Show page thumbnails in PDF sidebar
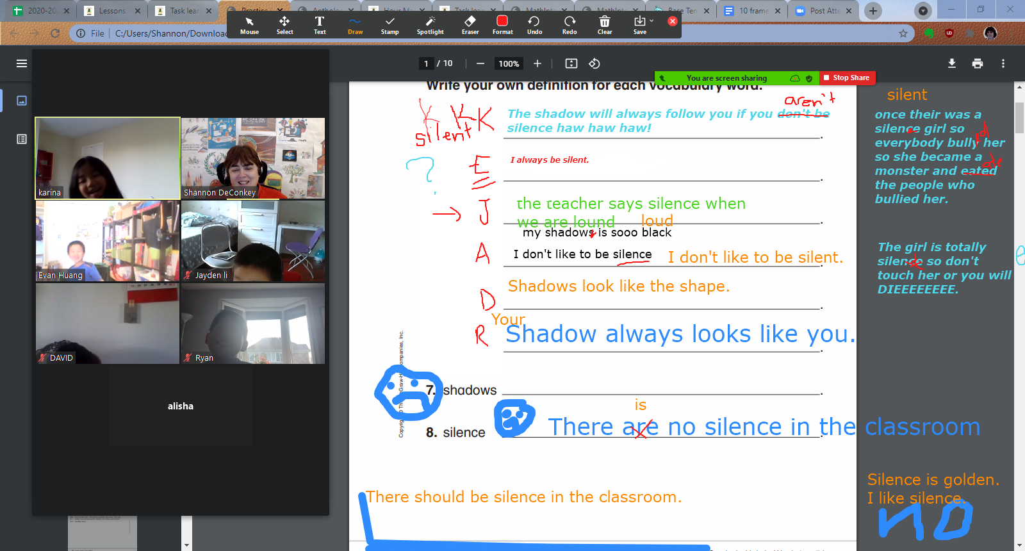1025x551 pixels. click(x=22, y=101)
